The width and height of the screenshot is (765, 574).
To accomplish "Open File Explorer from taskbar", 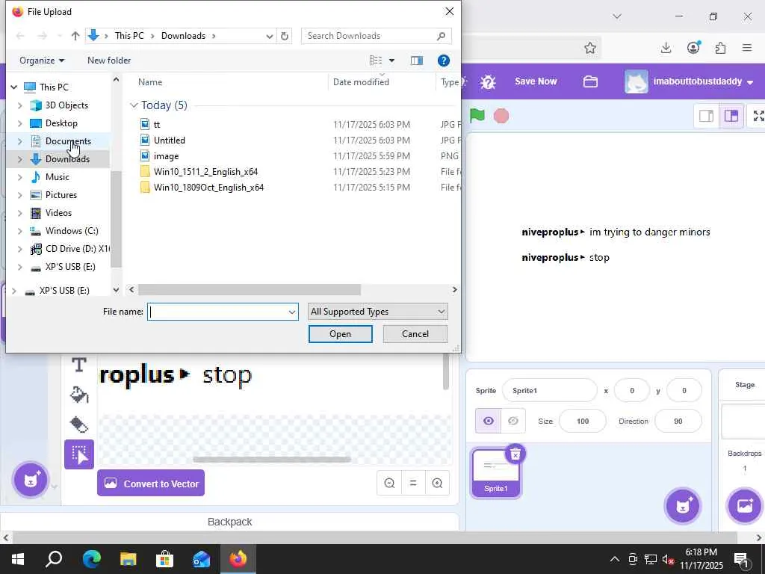I will pos(128,559).
